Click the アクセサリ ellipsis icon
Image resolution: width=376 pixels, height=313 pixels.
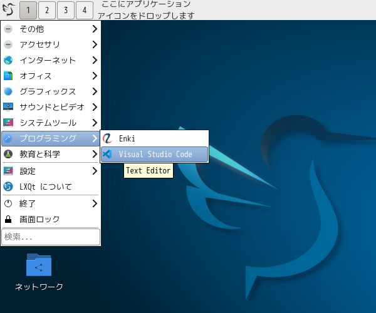pos(8,44)
